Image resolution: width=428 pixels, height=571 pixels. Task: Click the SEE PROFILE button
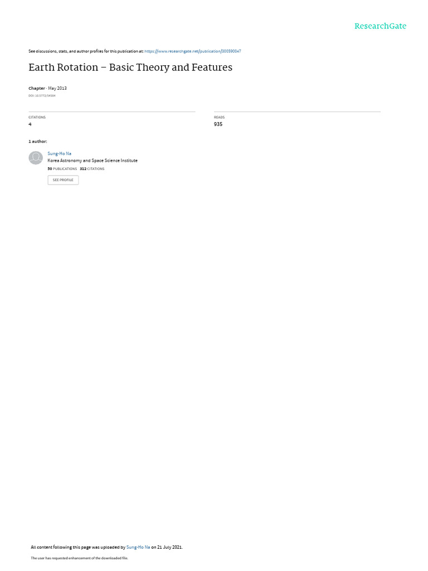click(x=63, y=180)
